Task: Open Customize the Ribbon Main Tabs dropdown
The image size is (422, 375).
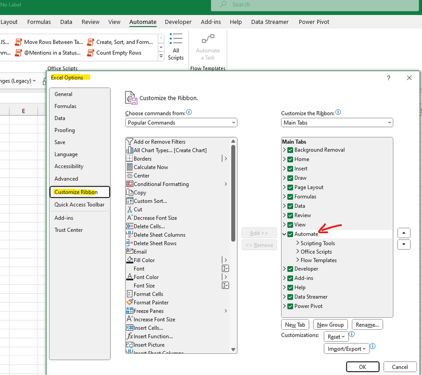Action: 337,123
